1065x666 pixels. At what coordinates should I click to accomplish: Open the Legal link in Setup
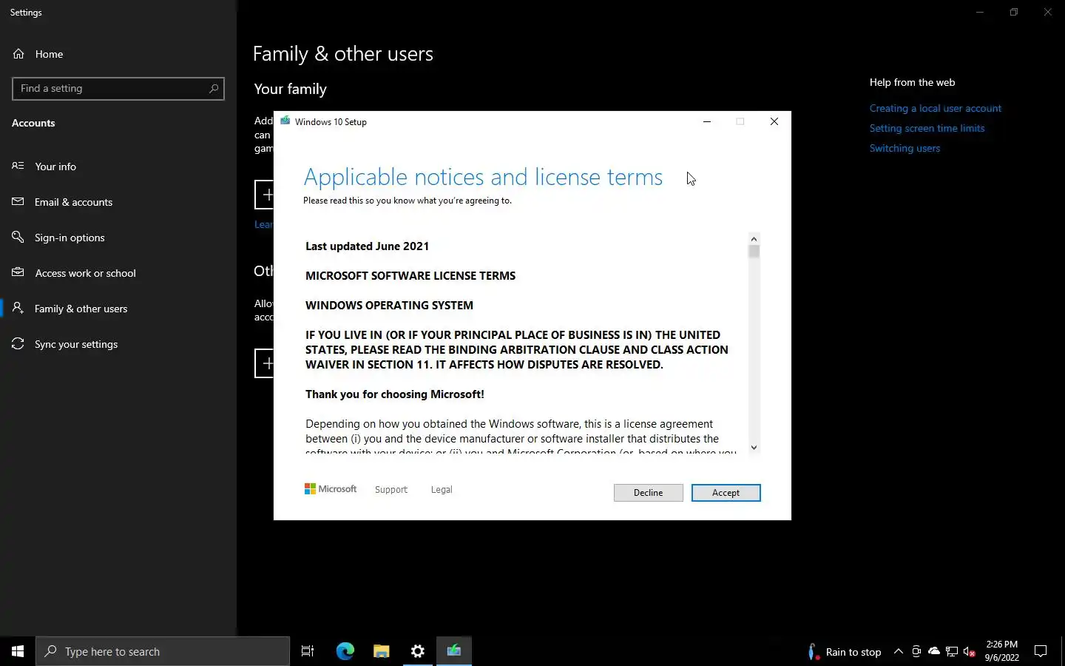442,490
